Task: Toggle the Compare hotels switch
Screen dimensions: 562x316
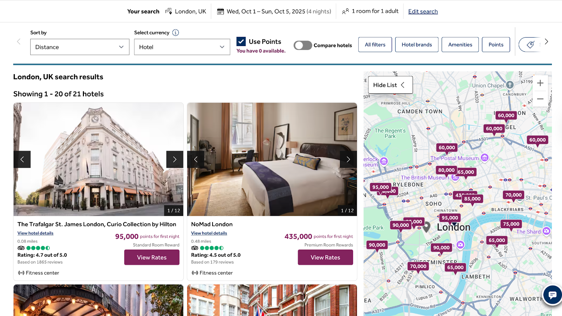Action: [x=303, y=45]
